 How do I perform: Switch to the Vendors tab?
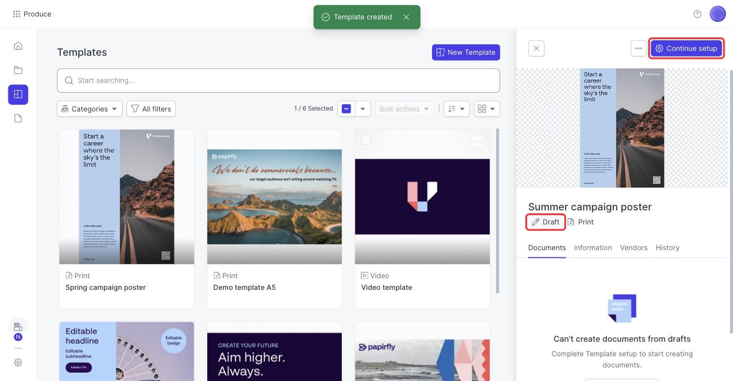click(x=634, y=248)
